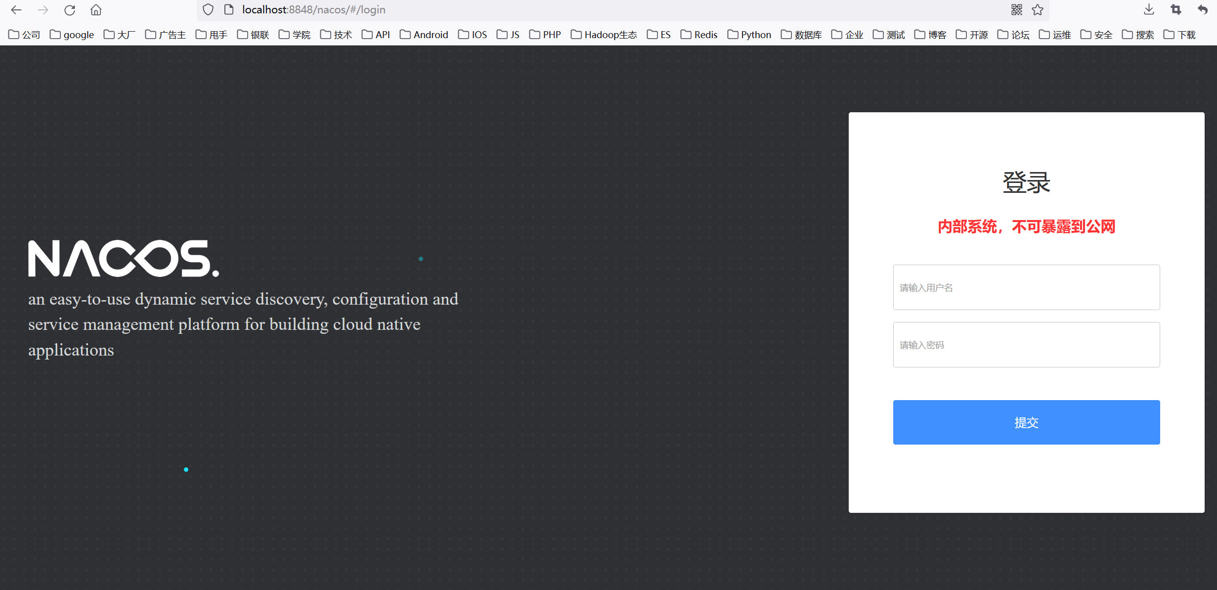The height and width of the screenshot is (590, 1217).
Task: Click the crop screenshot icon
Action: tap(1176, 10)
